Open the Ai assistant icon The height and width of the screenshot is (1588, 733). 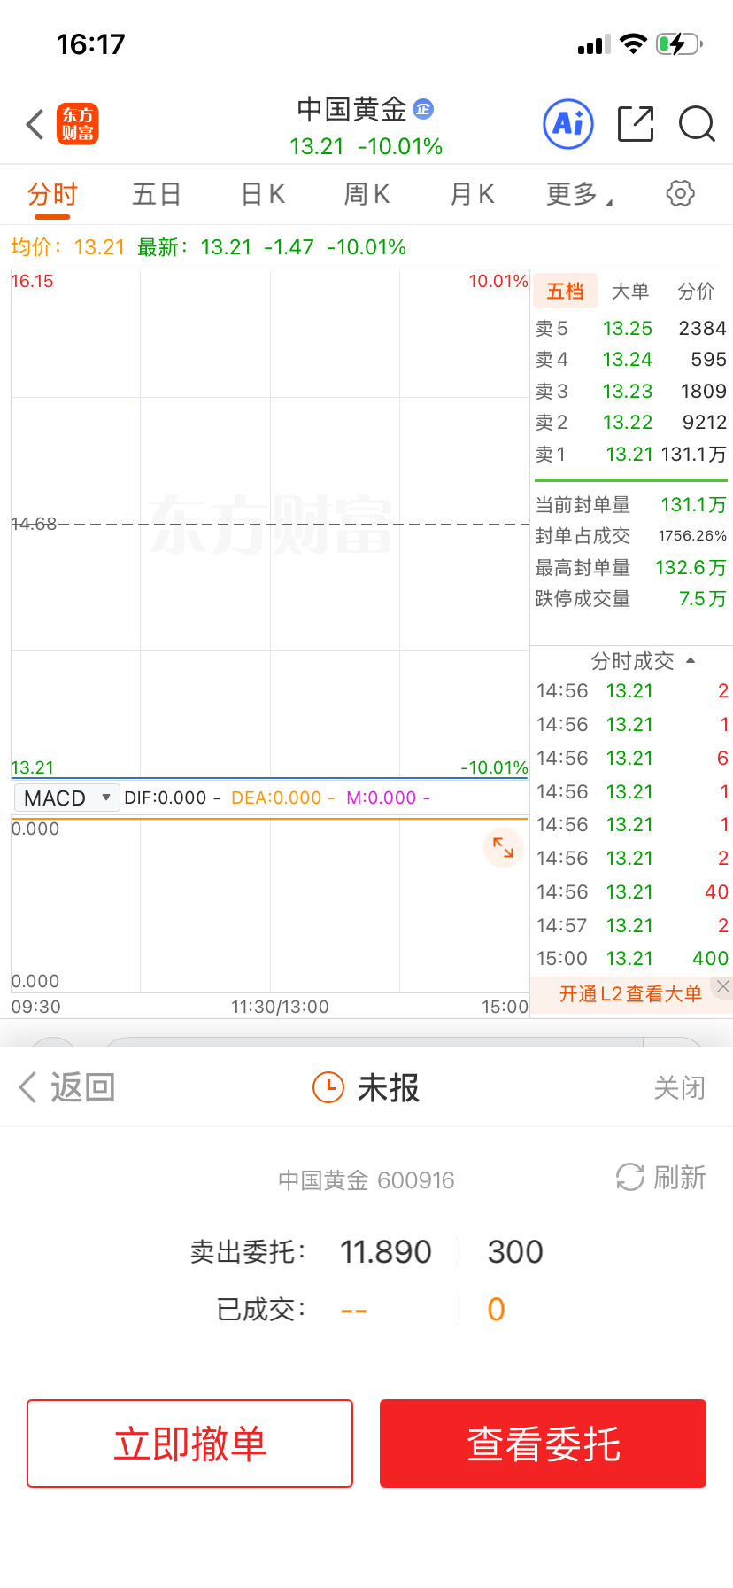click(568, 124)
